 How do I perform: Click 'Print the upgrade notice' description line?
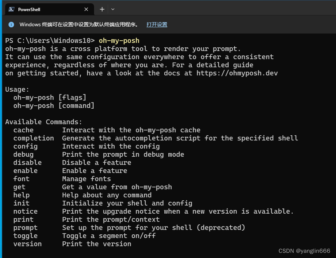(178, 211)
